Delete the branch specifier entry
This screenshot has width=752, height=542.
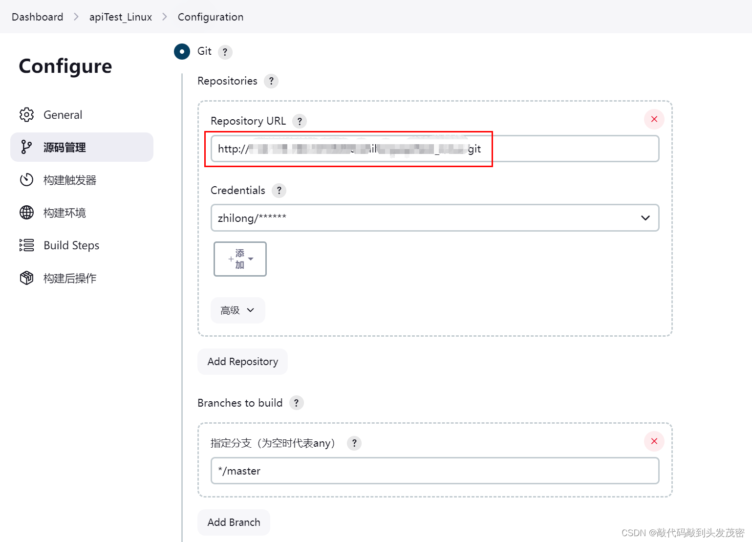[x=654, y=441]
